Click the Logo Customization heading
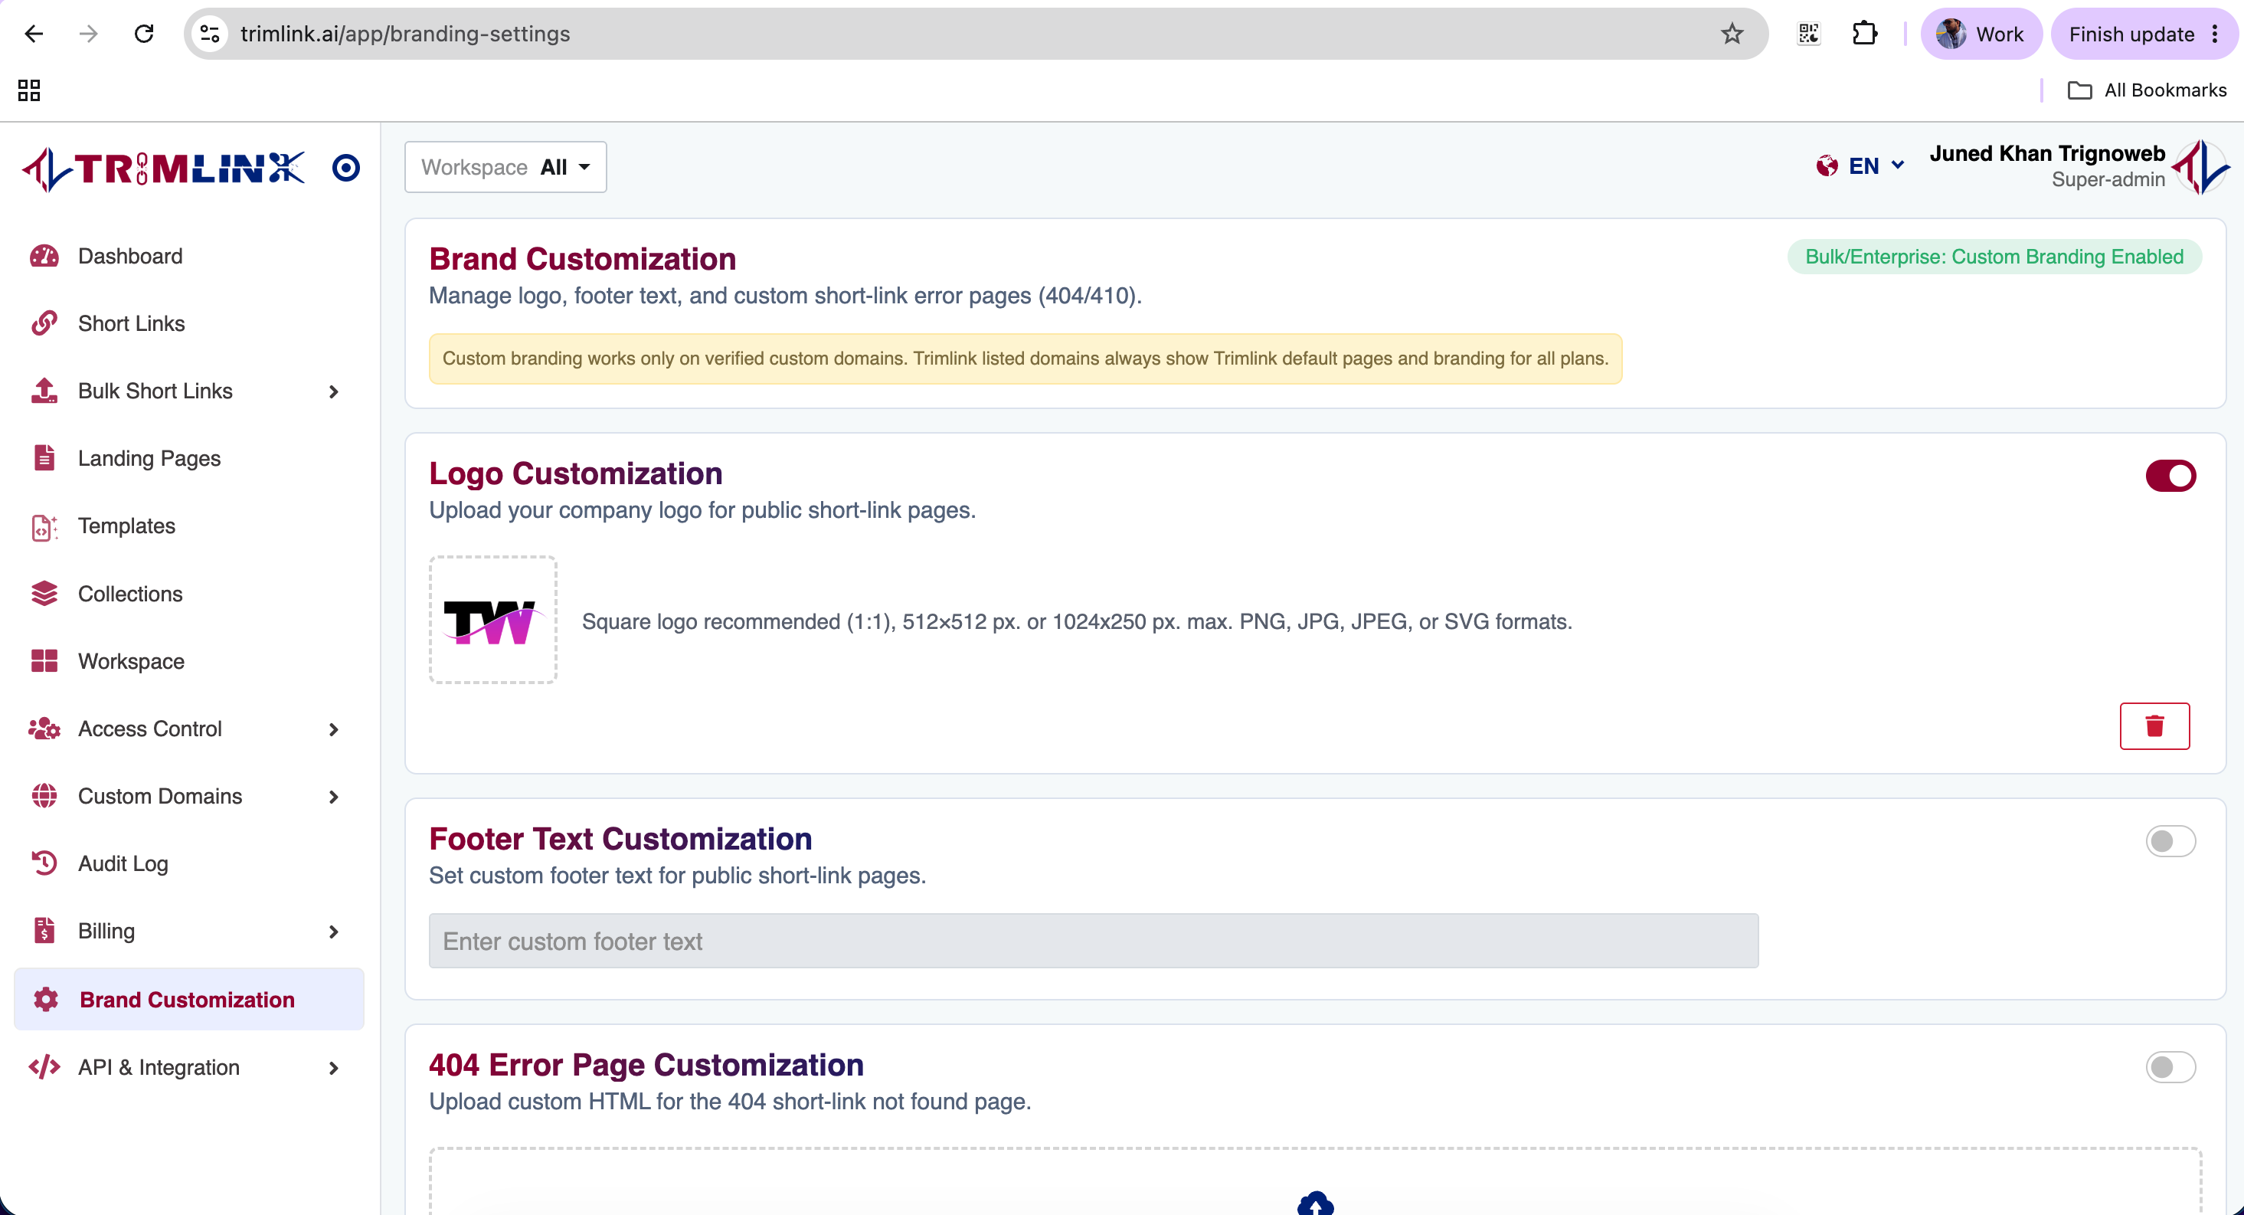This screenshot has width=2244, height=1215. [576, 473]
